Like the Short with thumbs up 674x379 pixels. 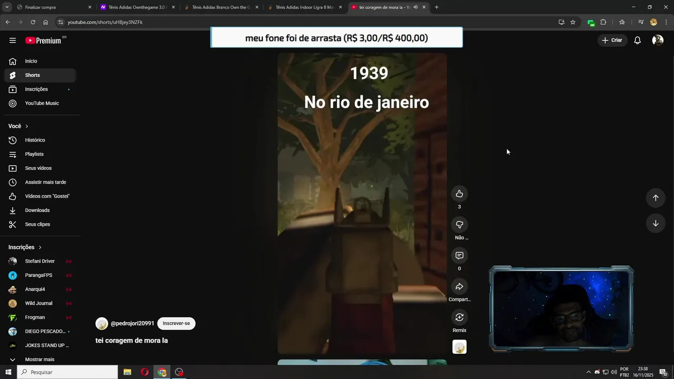(459, 194)
